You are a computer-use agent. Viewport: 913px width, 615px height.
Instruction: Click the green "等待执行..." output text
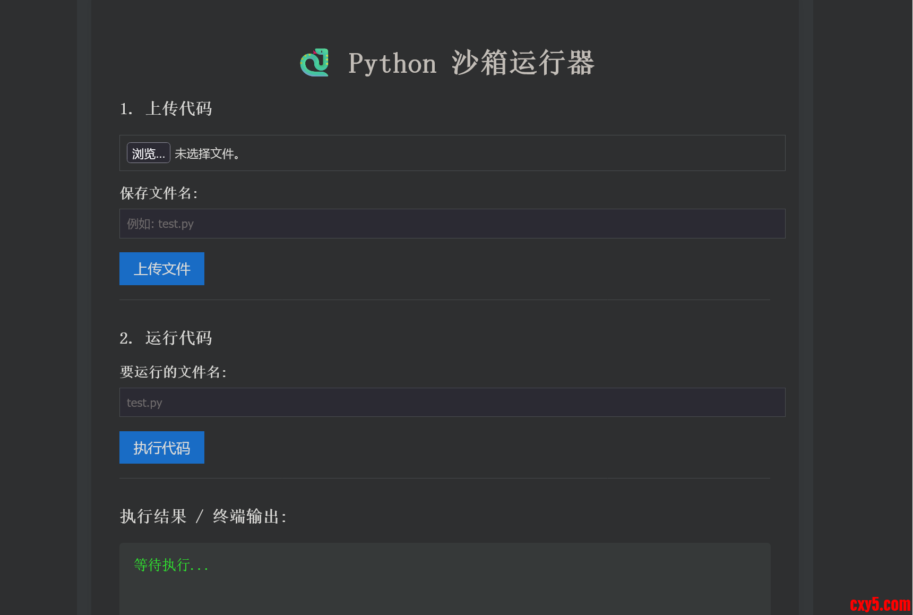[x=171, y=565]
